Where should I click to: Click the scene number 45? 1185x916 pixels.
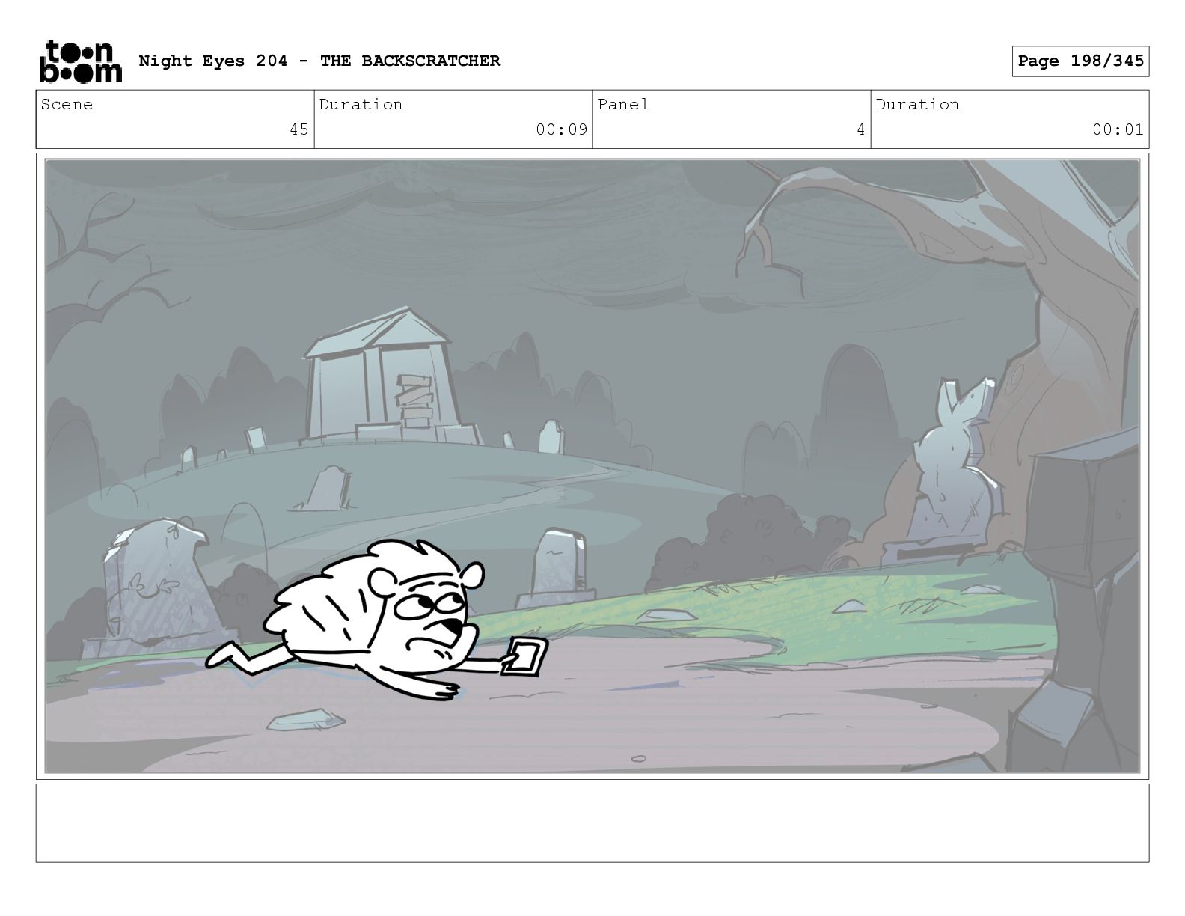point(299,129)
